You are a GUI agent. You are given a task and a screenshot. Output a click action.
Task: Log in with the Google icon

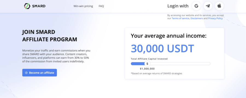[x=196, y=6]
